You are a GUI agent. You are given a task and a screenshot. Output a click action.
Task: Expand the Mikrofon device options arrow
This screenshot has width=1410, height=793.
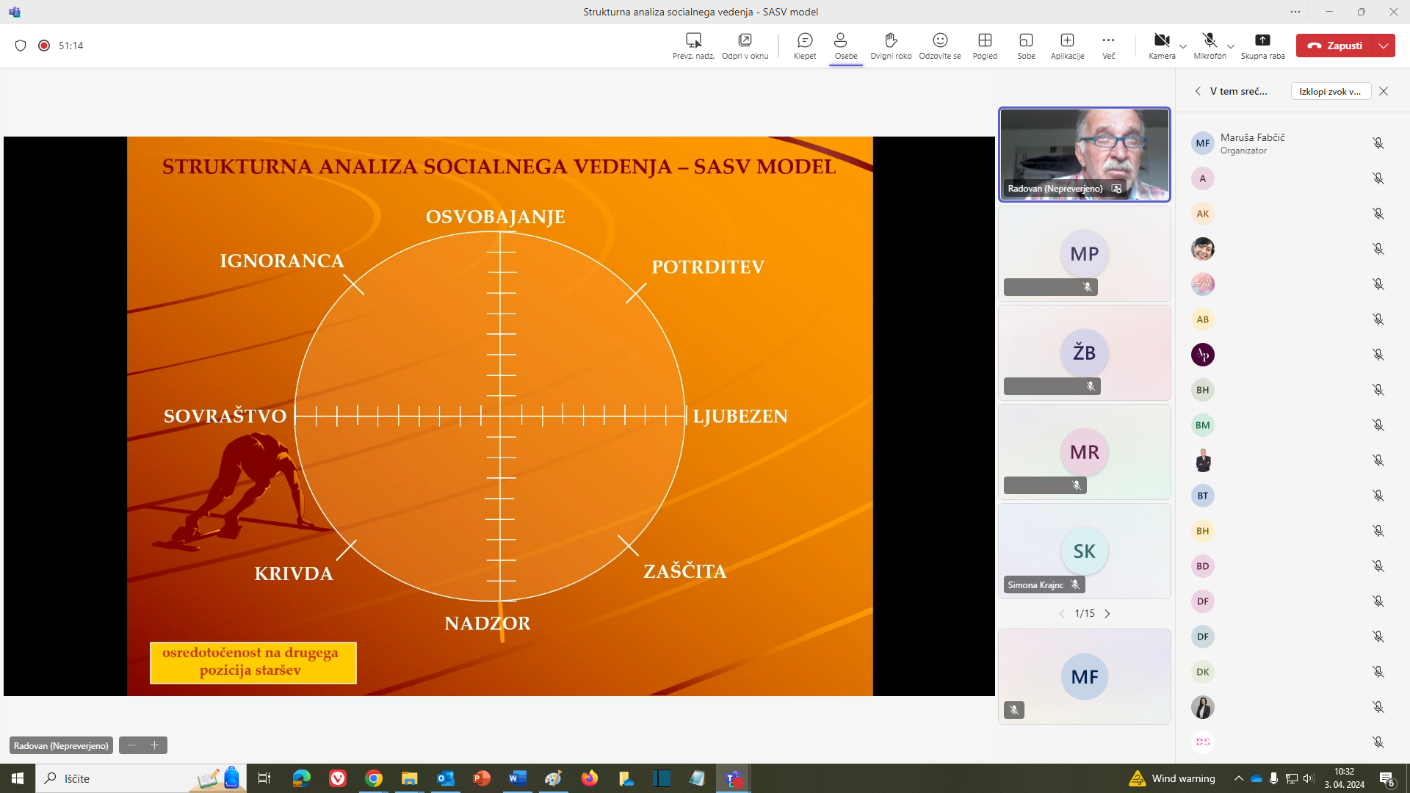point(1232,46)
